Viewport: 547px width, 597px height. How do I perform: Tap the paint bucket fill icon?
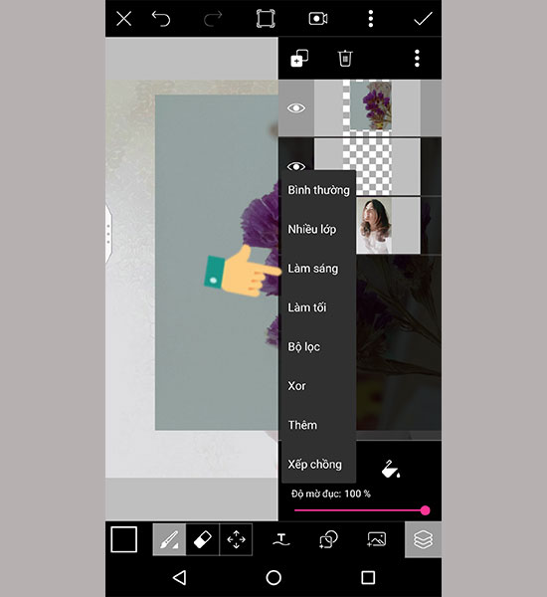[x=391, y=469]
